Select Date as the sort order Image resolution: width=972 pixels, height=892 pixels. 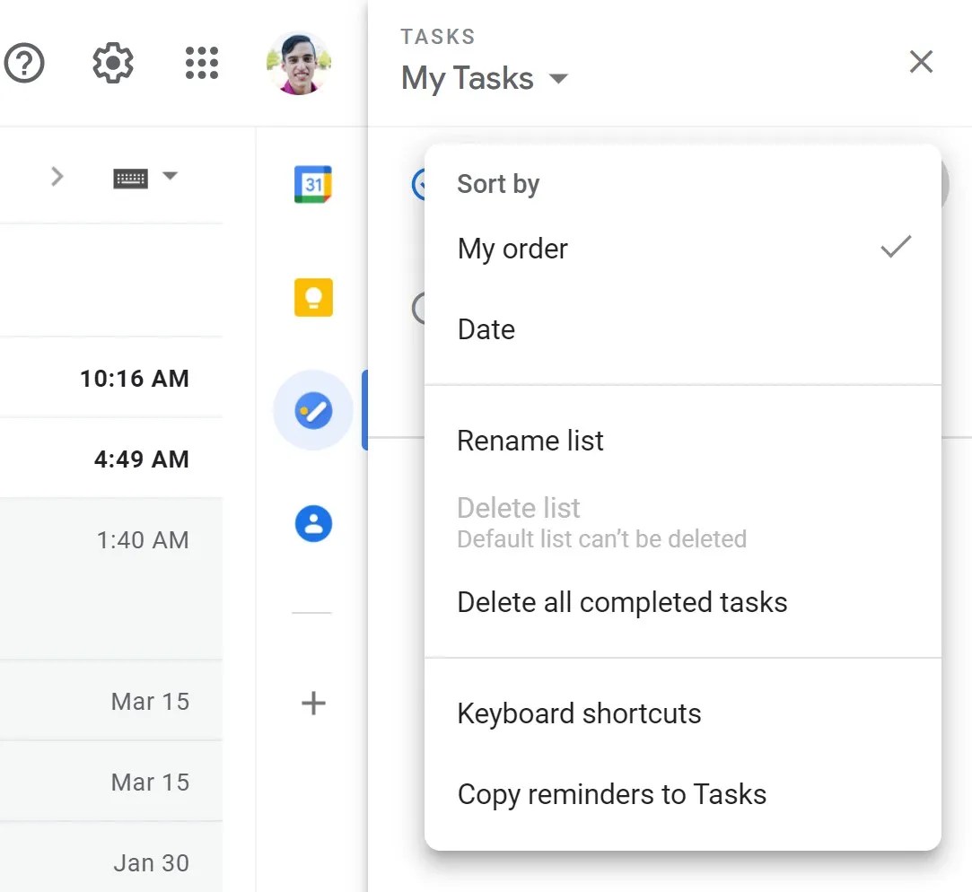pyautogui.click(x=486, y=329)
